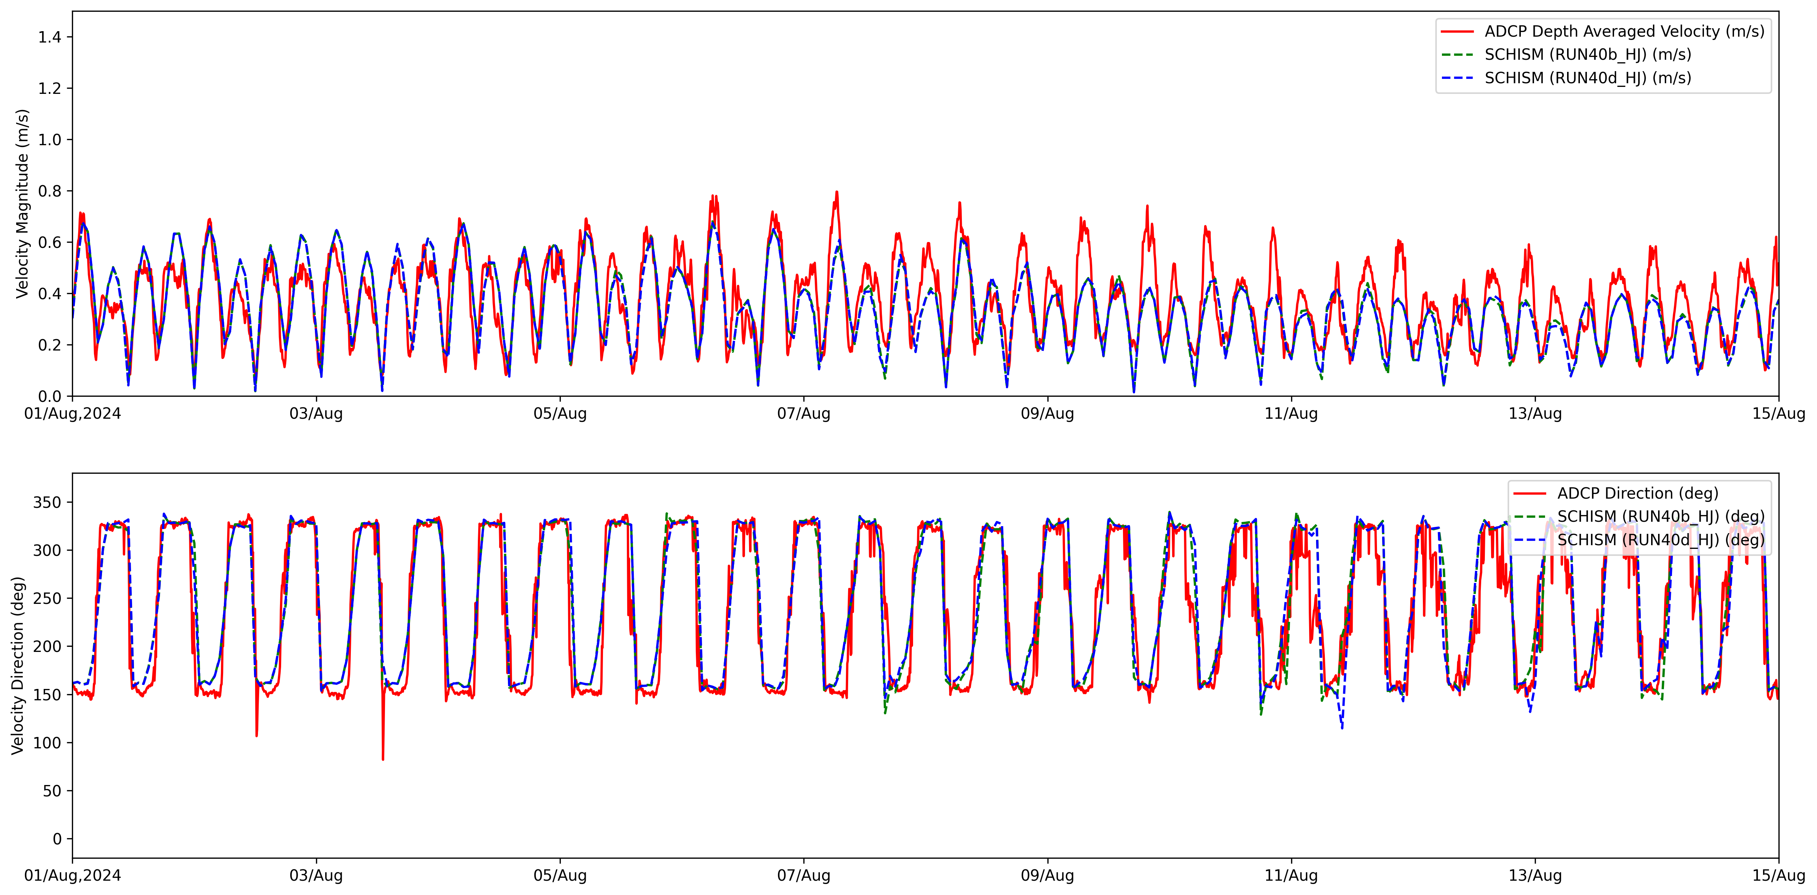
Task: Click the 1.4 value on the velocity axis
Action: (50, 37)
